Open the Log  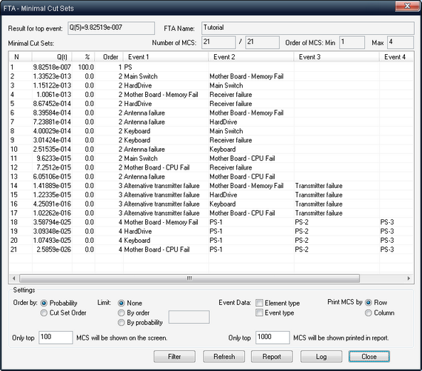click(x=321, y=357)
